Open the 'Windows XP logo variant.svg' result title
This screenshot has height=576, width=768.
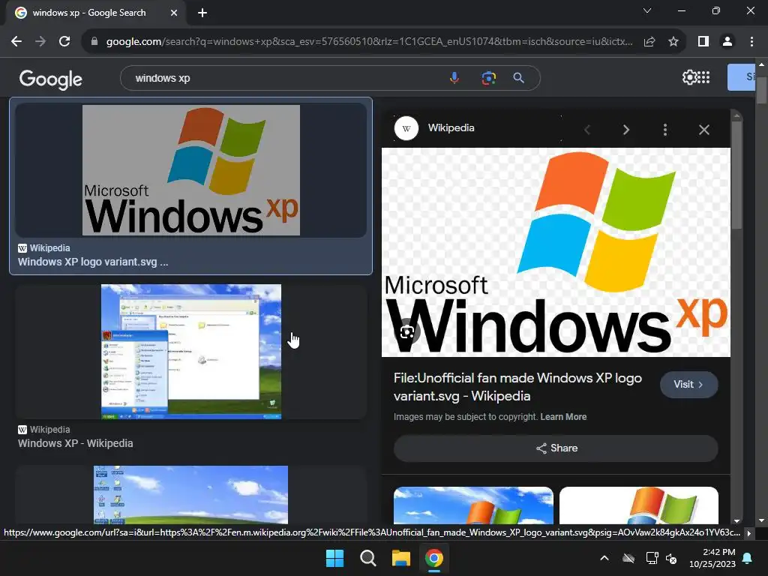93,262
